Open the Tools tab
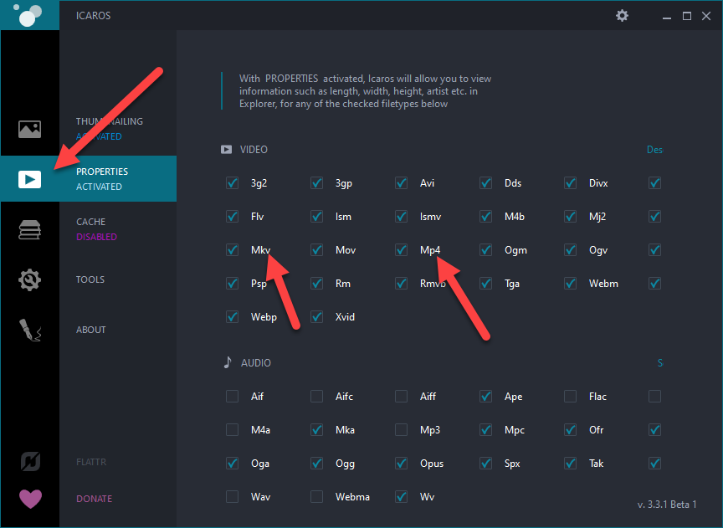The width and height of the screenshot is (723, 528). (90, 279)
